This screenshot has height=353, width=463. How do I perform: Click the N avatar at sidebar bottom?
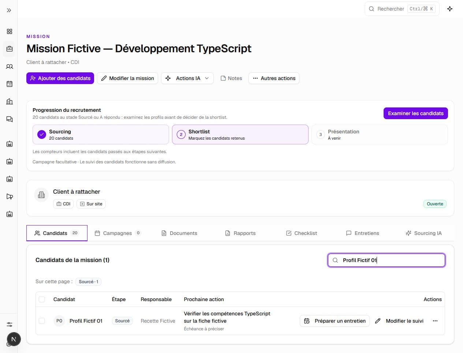[14, 339]
